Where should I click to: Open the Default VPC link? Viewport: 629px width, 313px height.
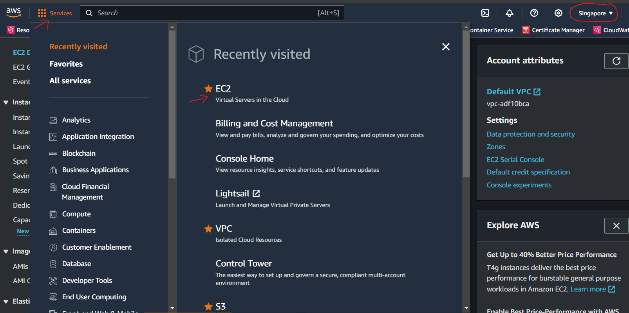click(x=510, y=91)
